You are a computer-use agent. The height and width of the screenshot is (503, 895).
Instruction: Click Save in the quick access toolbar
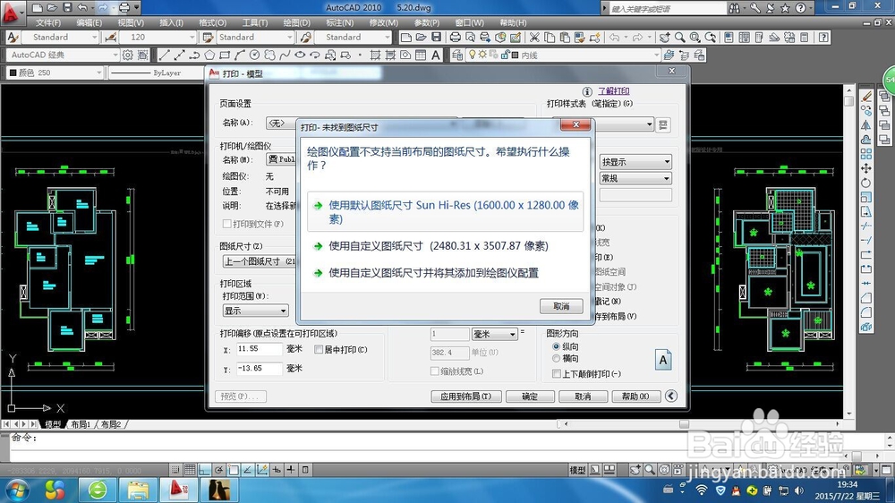click(x=67, y=7)
